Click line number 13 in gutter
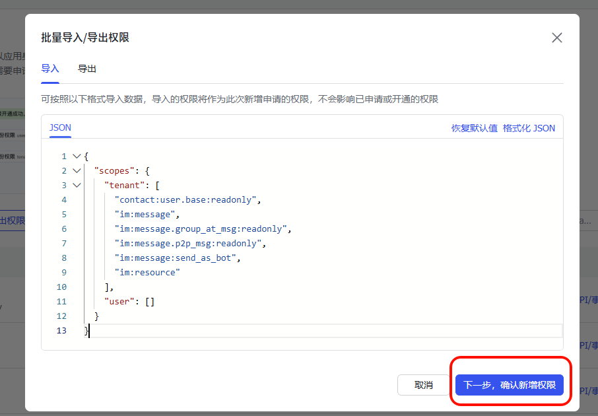Image resolution: width=598 pixels, height=416 pixels. pos(61,330)
